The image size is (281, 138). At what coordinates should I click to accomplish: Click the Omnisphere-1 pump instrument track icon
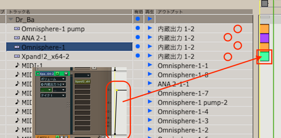17,29
